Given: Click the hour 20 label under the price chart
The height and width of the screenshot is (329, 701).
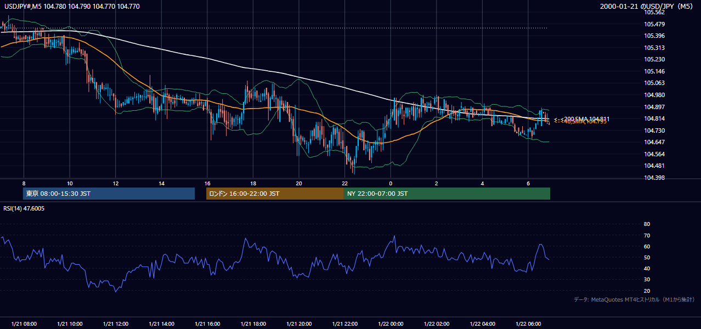Looking at the screenshot, I should tap(299, 183).
